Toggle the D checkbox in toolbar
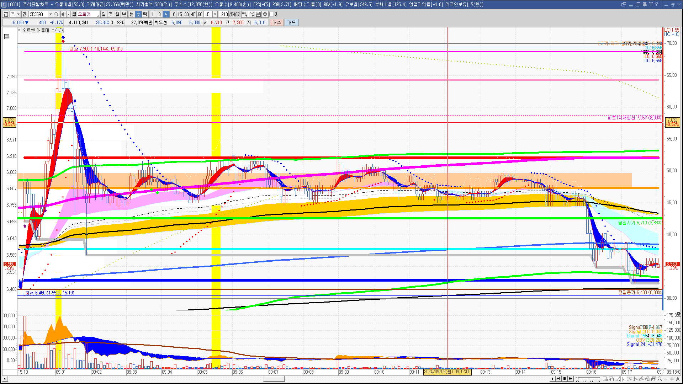This screenshot has height=384, width=683. pyautogui.click(x=272, y=14)
